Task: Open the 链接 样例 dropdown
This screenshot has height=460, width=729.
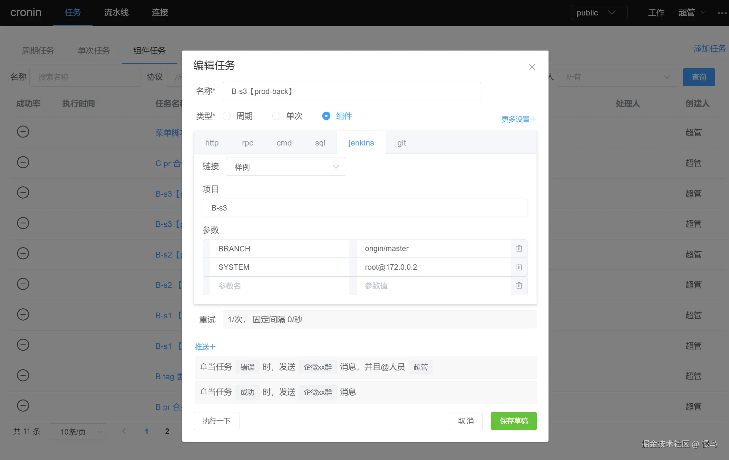Action: tap(286, 167)
